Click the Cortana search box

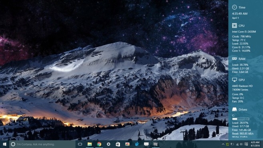point(42,144)
